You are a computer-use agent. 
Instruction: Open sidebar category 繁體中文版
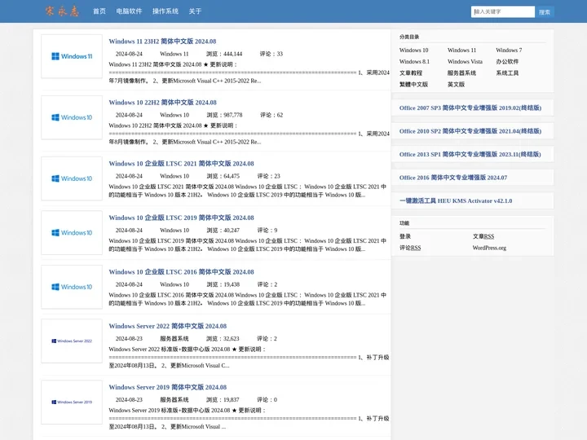pos(413,84)
